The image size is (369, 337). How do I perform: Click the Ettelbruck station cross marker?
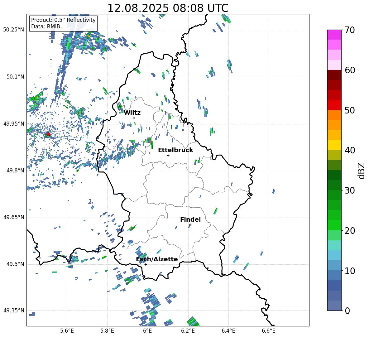[x=168, y=155]
